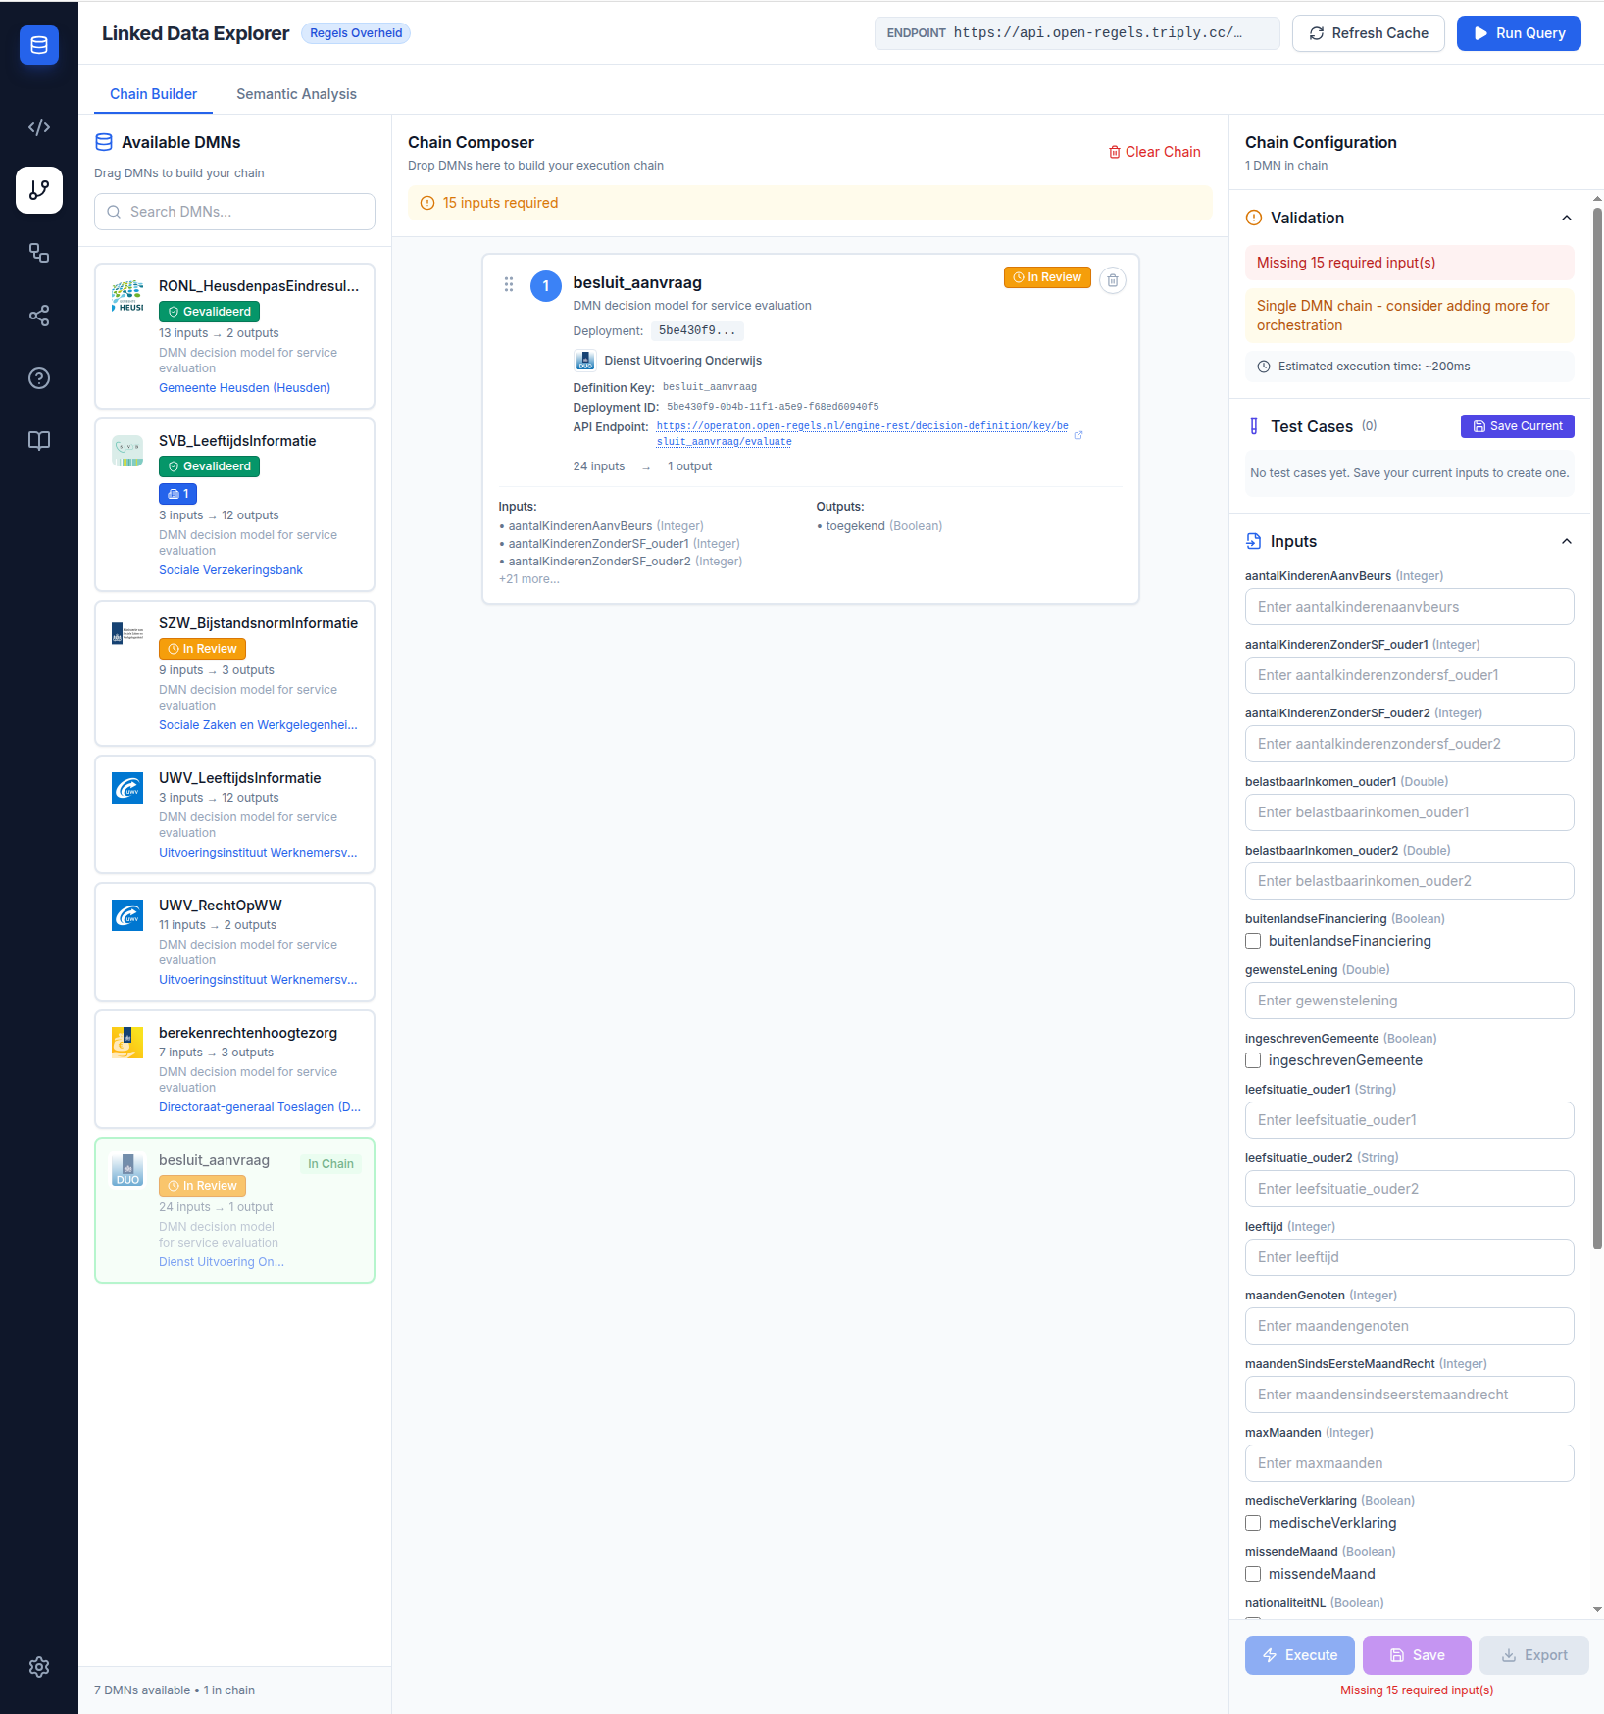The width and height of the screenshot is (1604, 1714).
Task: Open the workflow blocks sidebar icon
Action: [39, 253]
